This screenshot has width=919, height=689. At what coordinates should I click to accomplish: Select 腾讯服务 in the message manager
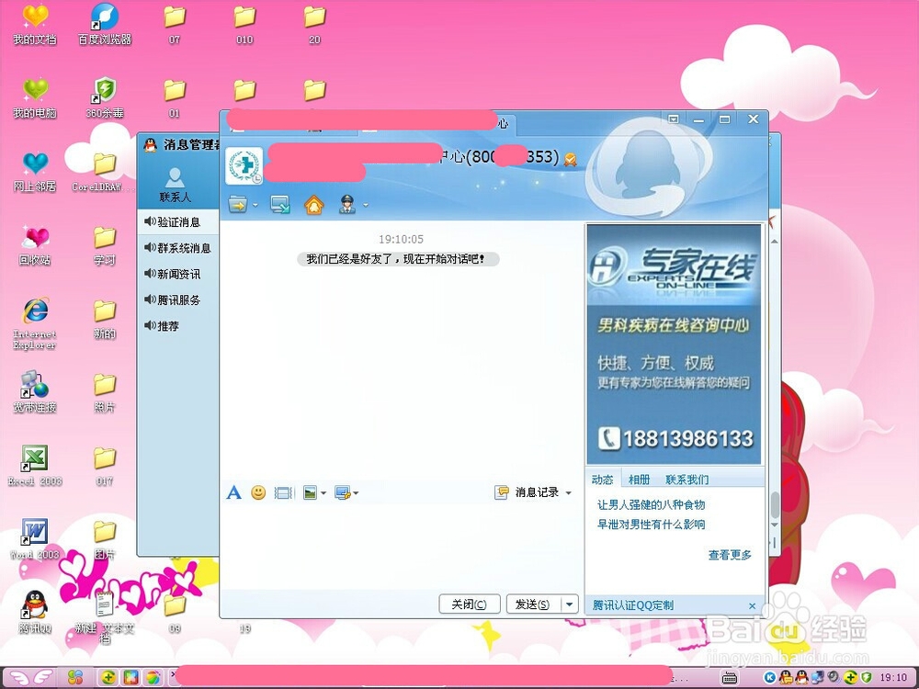click(x=178, y=299)
